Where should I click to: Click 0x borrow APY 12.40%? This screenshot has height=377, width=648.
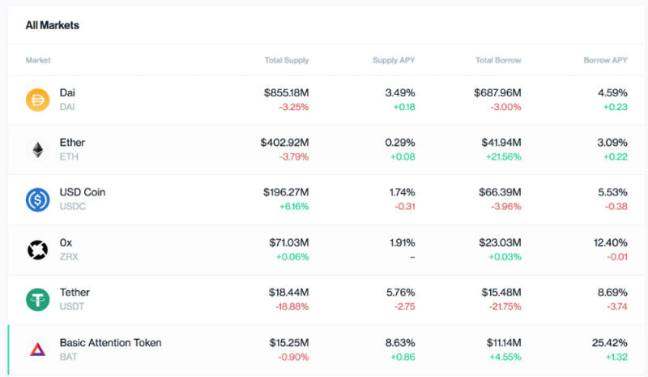coord(610,242)
